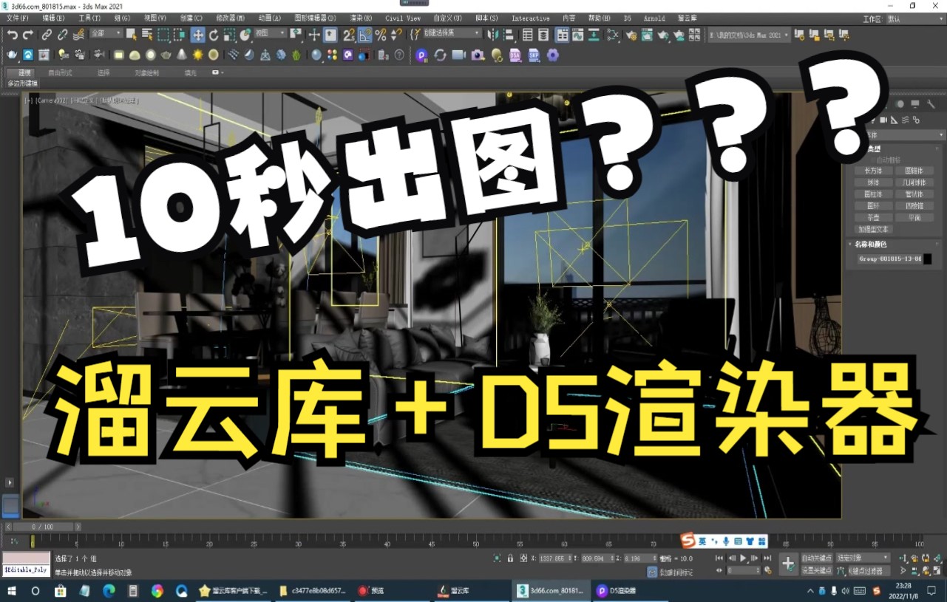
Task: Open the 渲染(R) menu
Action: point(362,18)
